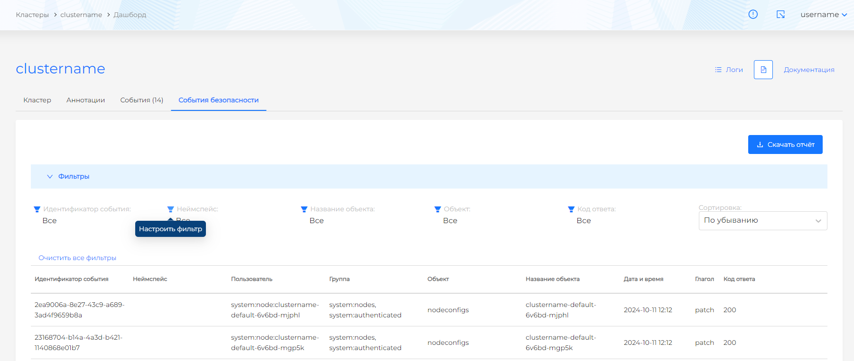Click filter icon for Идентификатор события

37,209
